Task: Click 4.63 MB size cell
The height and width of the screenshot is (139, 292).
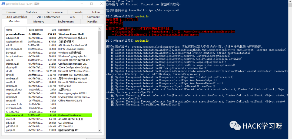Action: click(x=52, y=60)
